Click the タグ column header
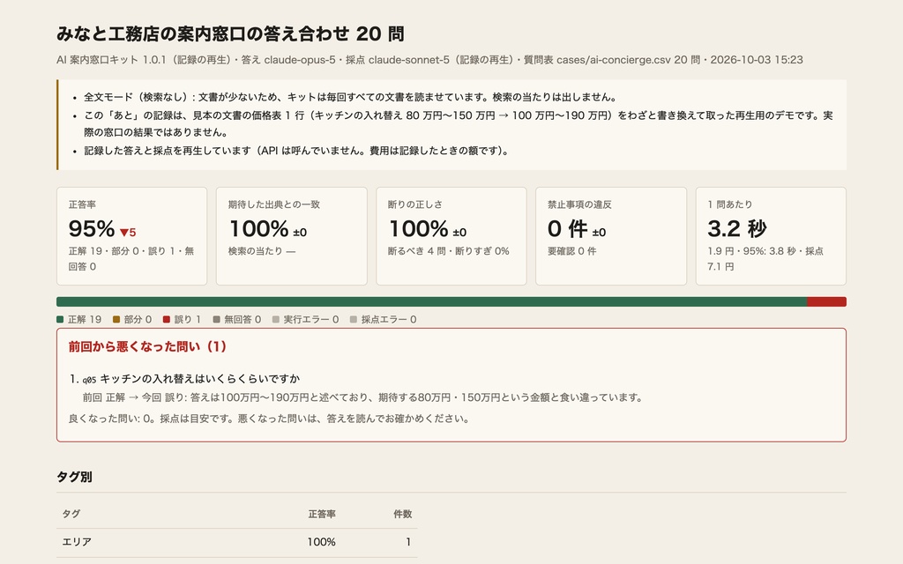Viewport: 903px width, 564px height. (71, 514)
